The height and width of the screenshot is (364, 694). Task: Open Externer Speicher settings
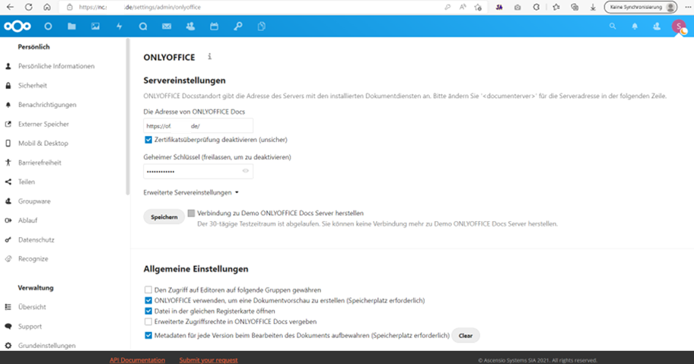tap(43, 124)
